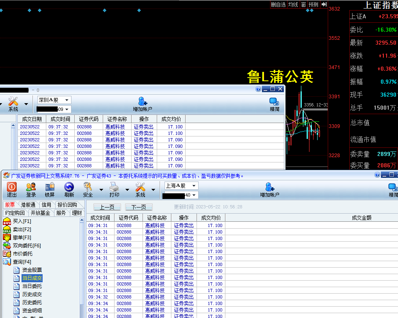
Task: Select 当日成交 query item
Action: [x=32, y=278]
